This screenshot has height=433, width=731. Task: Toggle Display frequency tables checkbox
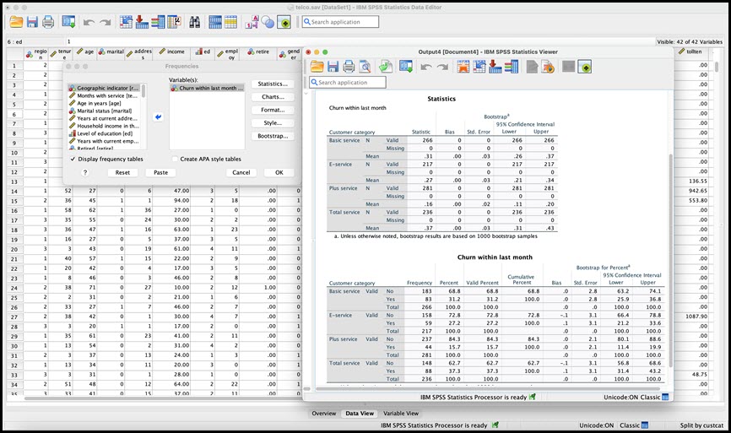[73, 159]
